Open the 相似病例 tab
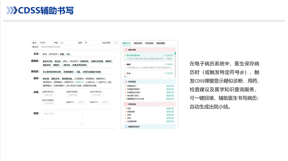288x161 pixels. click(x=160, y=43)
